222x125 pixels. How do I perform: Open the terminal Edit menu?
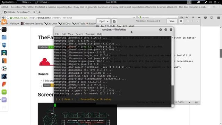[x=63, y=34]
